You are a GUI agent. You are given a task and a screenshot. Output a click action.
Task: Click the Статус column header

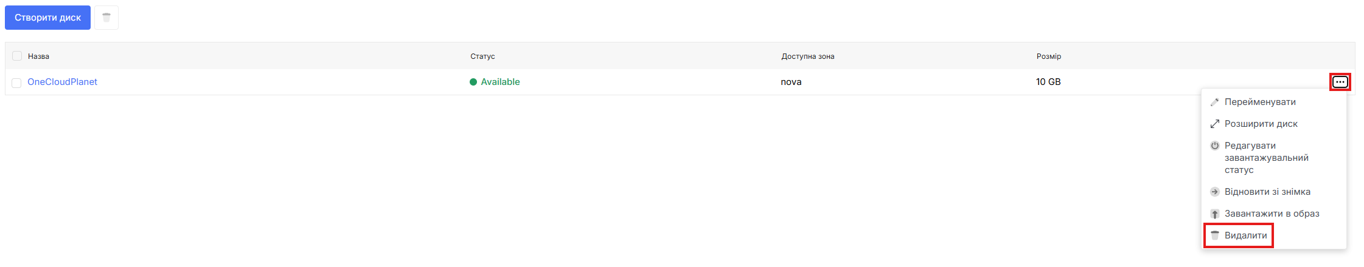pyautogui.click(x=482, y=56)
